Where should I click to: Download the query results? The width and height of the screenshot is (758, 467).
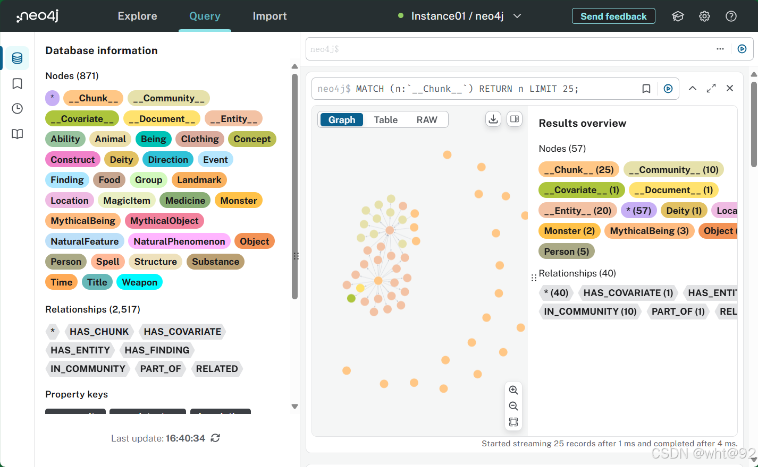click(493, 119)
